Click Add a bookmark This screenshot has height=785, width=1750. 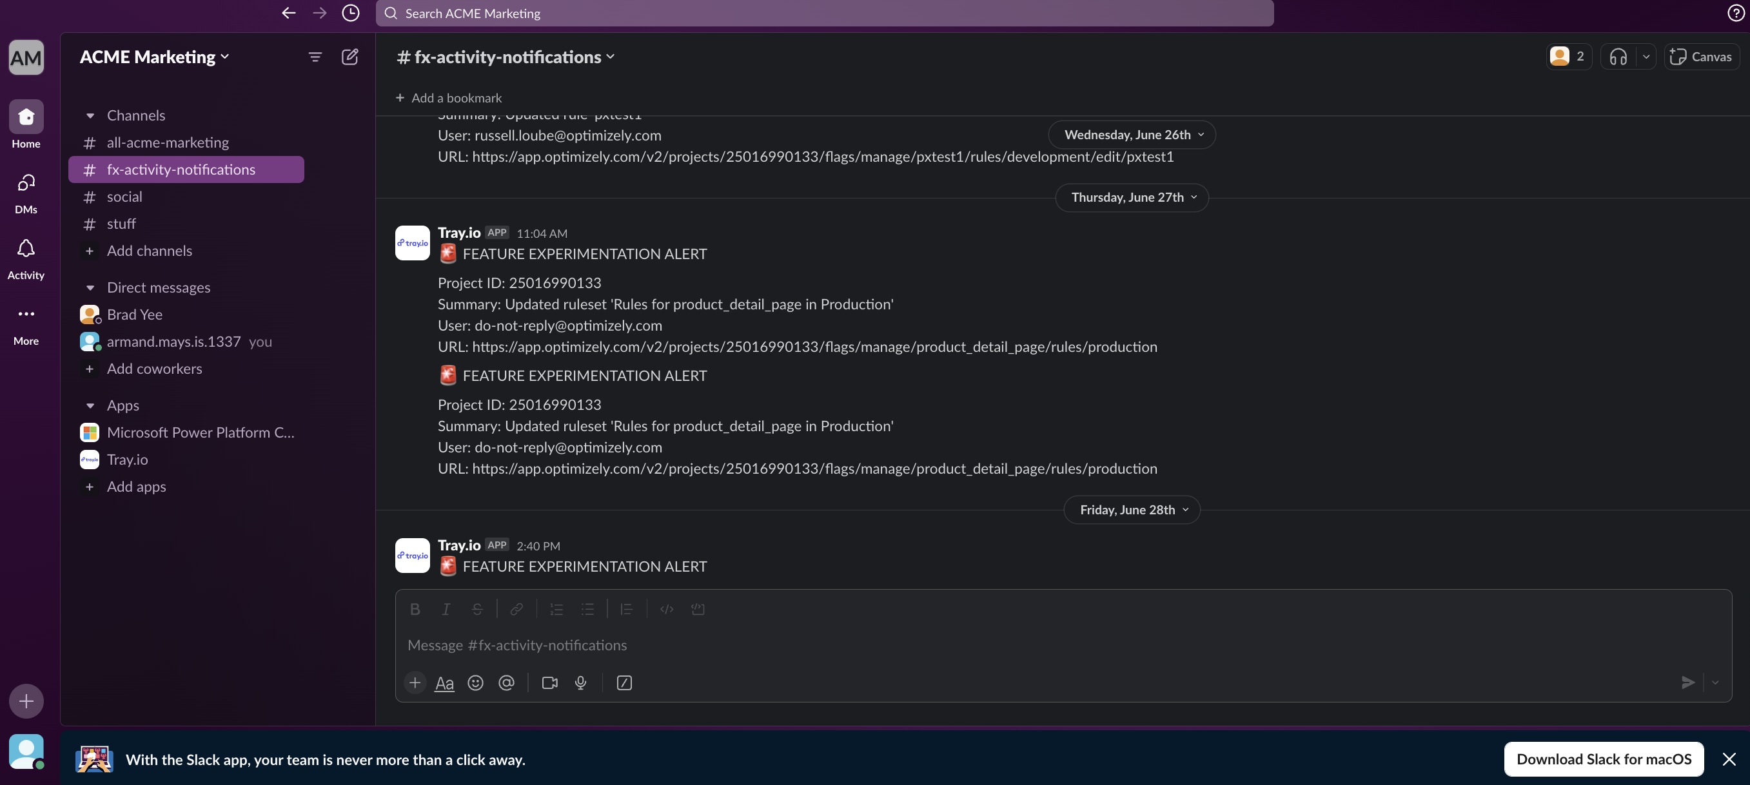tap(448, 98)
